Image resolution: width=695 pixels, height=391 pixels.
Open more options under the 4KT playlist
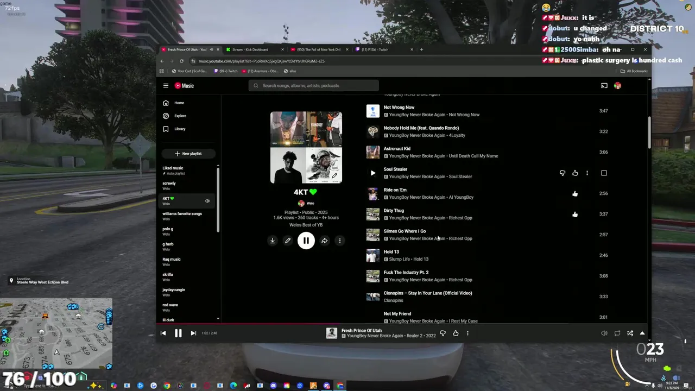click(339, 241)
